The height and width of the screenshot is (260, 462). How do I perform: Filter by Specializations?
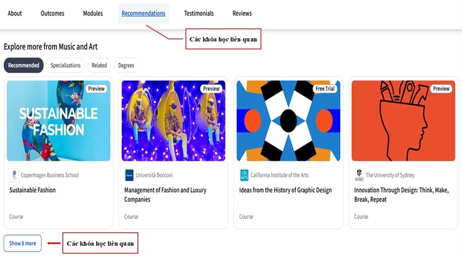(65, 65)
